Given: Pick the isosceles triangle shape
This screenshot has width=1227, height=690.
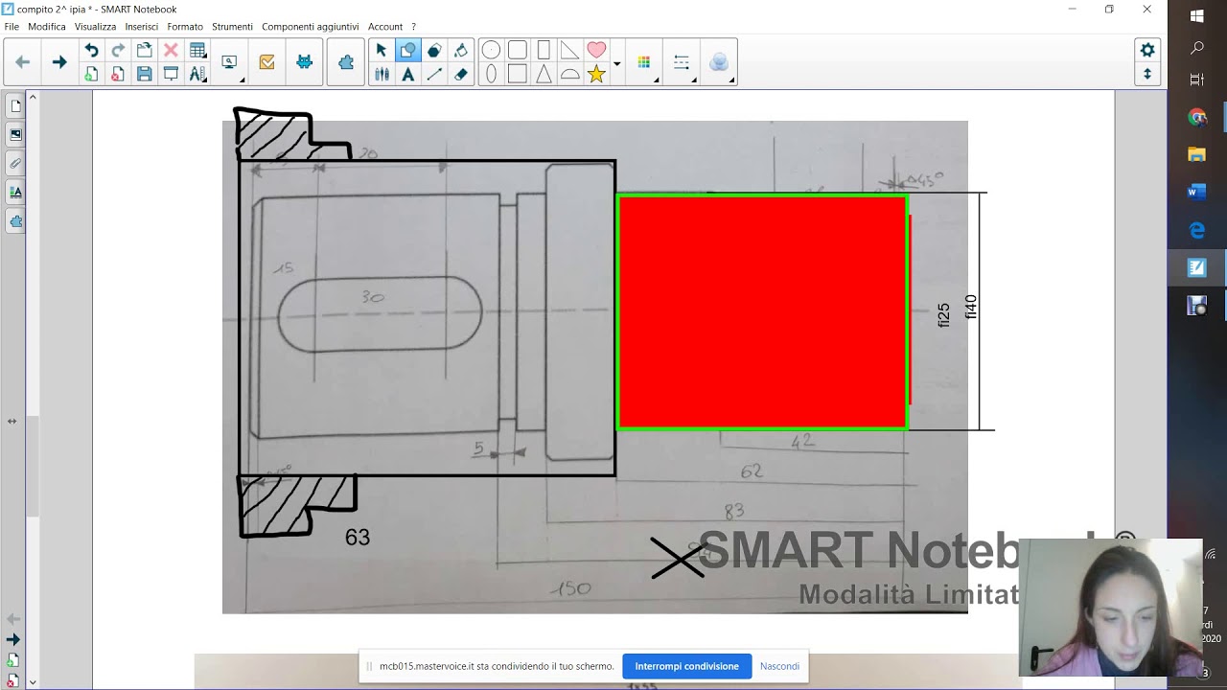Looking at the screenshot, I should [x=544, y=74].
